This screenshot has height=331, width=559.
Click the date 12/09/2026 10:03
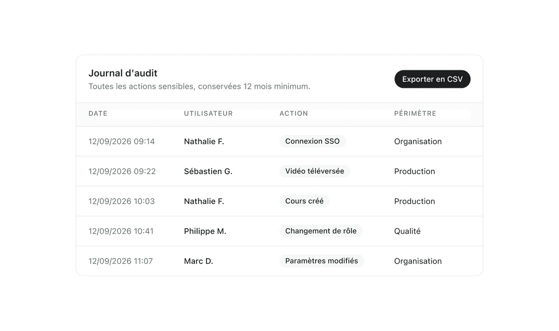(x=122, y=201)
